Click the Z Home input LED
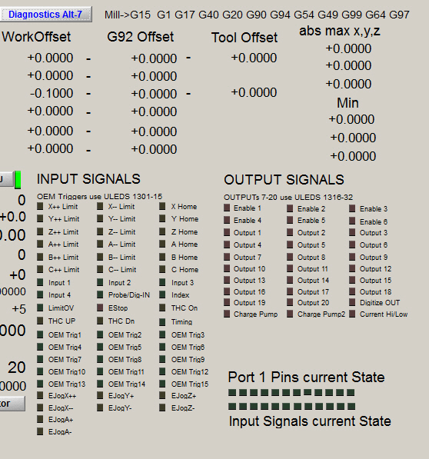 tap(162, 231)
